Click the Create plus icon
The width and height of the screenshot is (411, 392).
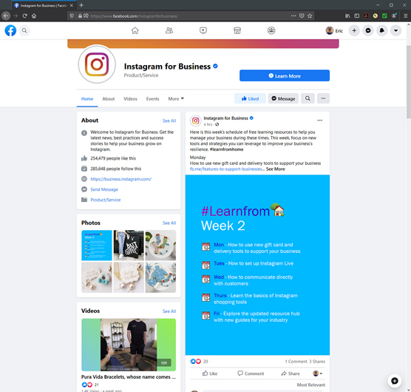[354, 30]
